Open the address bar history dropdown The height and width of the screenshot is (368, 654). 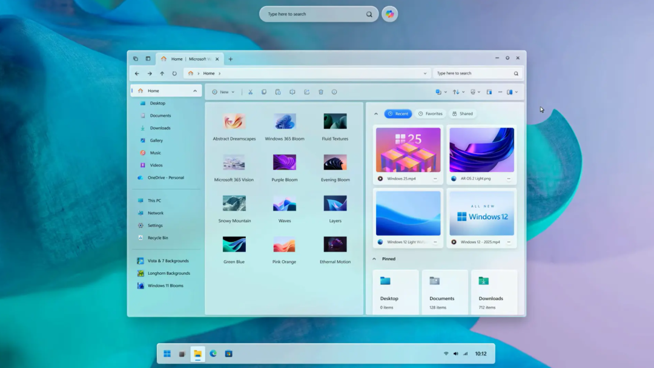point(425,73)
